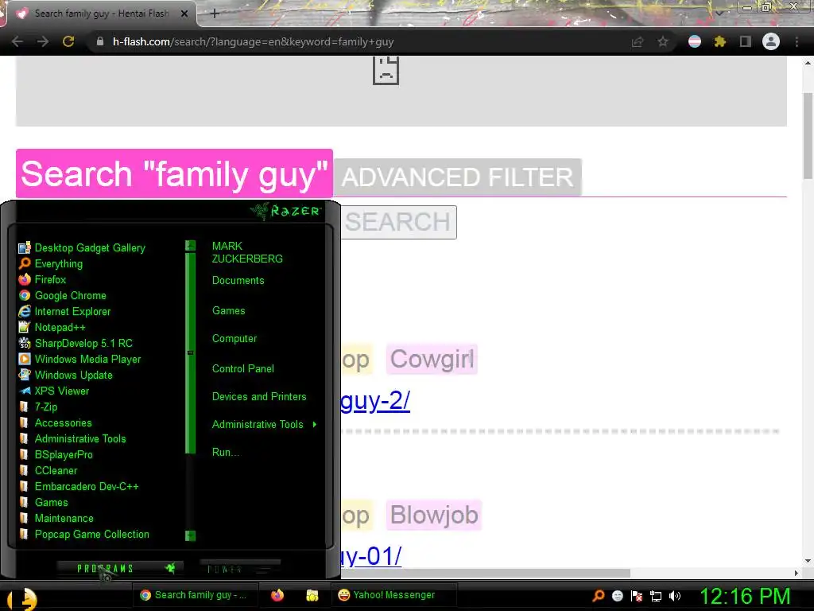This screenshot has width=814, height=611.
Task: Open the folder icon on the taskbar
Action: click(x=312, y=595)
